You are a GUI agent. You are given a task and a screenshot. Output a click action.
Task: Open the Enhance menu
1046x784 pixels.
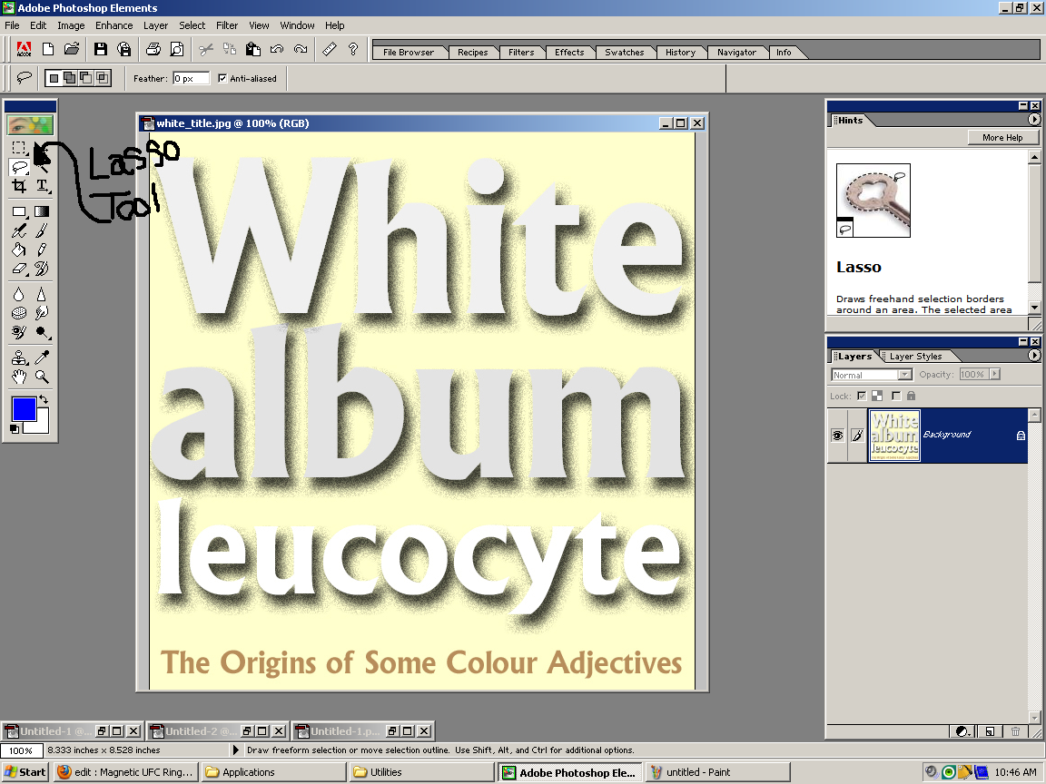[114, 25]
